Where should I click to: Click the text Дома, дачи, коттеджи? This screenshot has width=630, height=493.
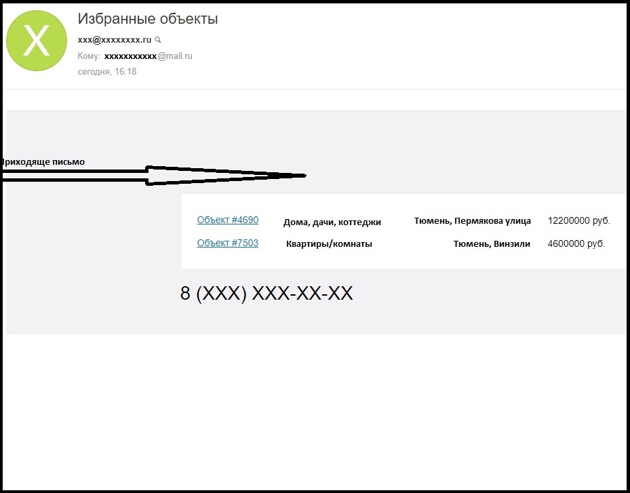click(x=332, y=222)
